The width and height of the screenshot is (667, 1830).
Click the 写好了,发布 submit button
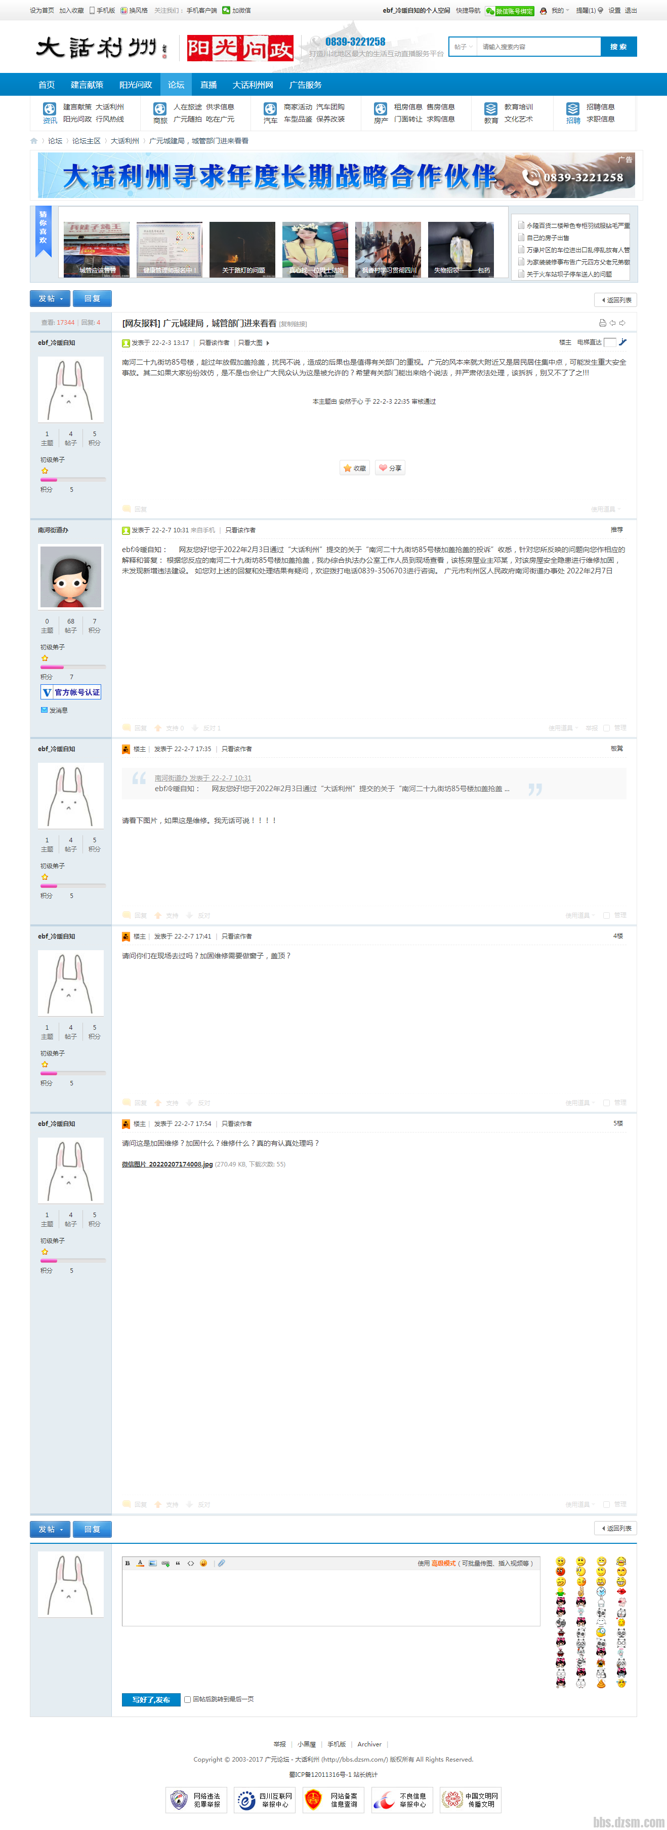pos(151,1699)
